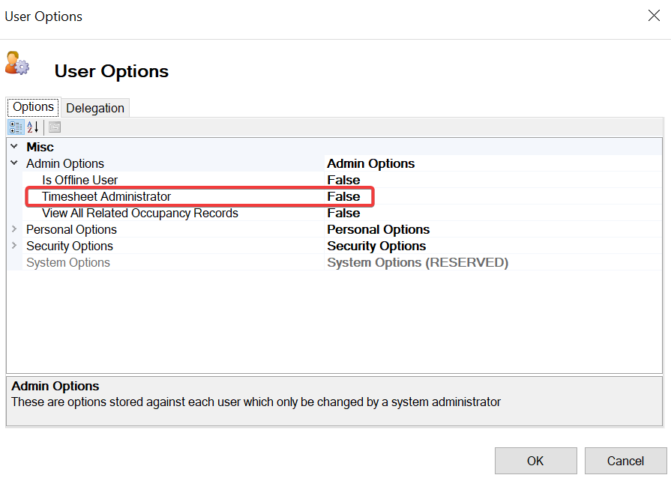Screen dimensions: 671x481
Task: Dismiss the dialog via Cancel
Action: pyautogui.click(x=625, y=460)
